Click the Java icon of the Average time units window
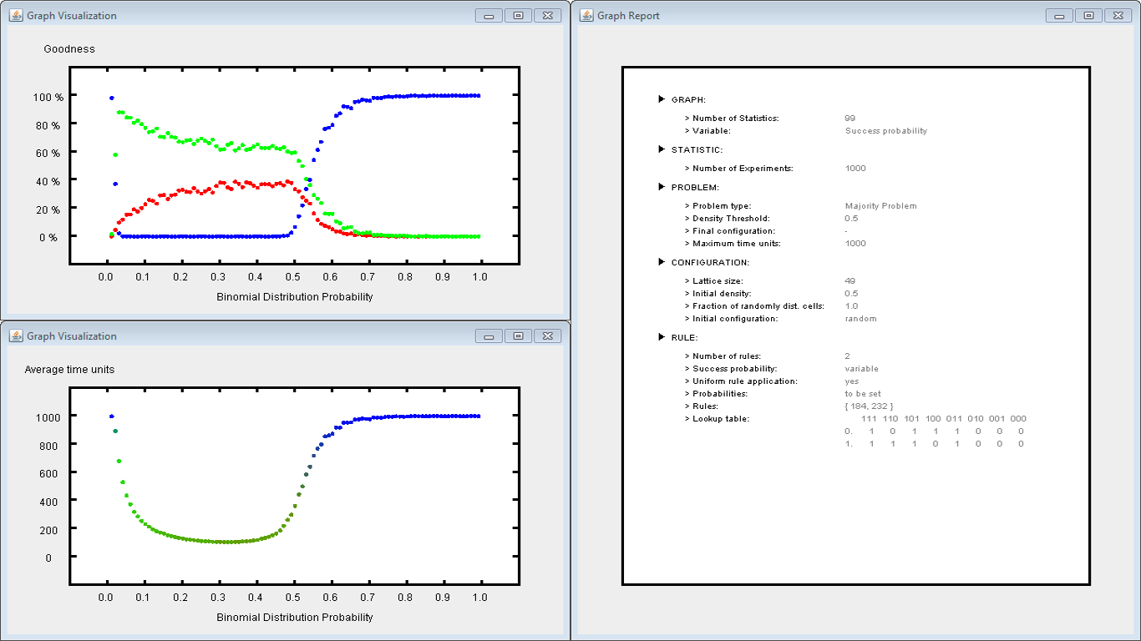The height and width of the screenshot is (641, 1141). click(16, 336)
